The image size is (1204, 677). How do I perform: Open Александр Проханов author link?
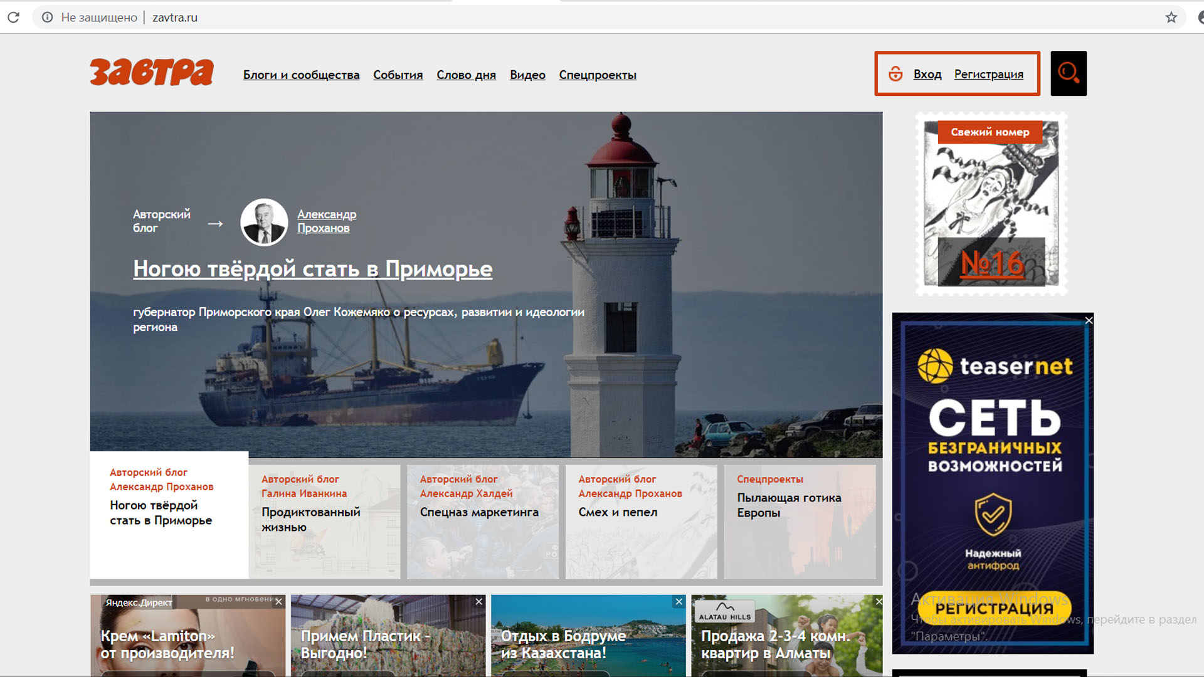(326, 221)
